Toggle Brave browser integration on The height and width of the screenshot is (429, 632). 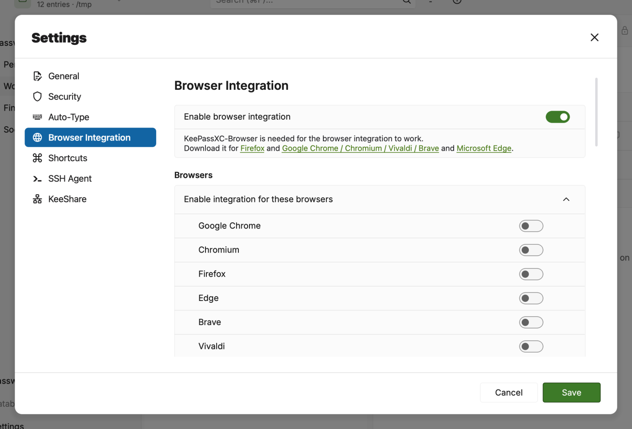531,322
